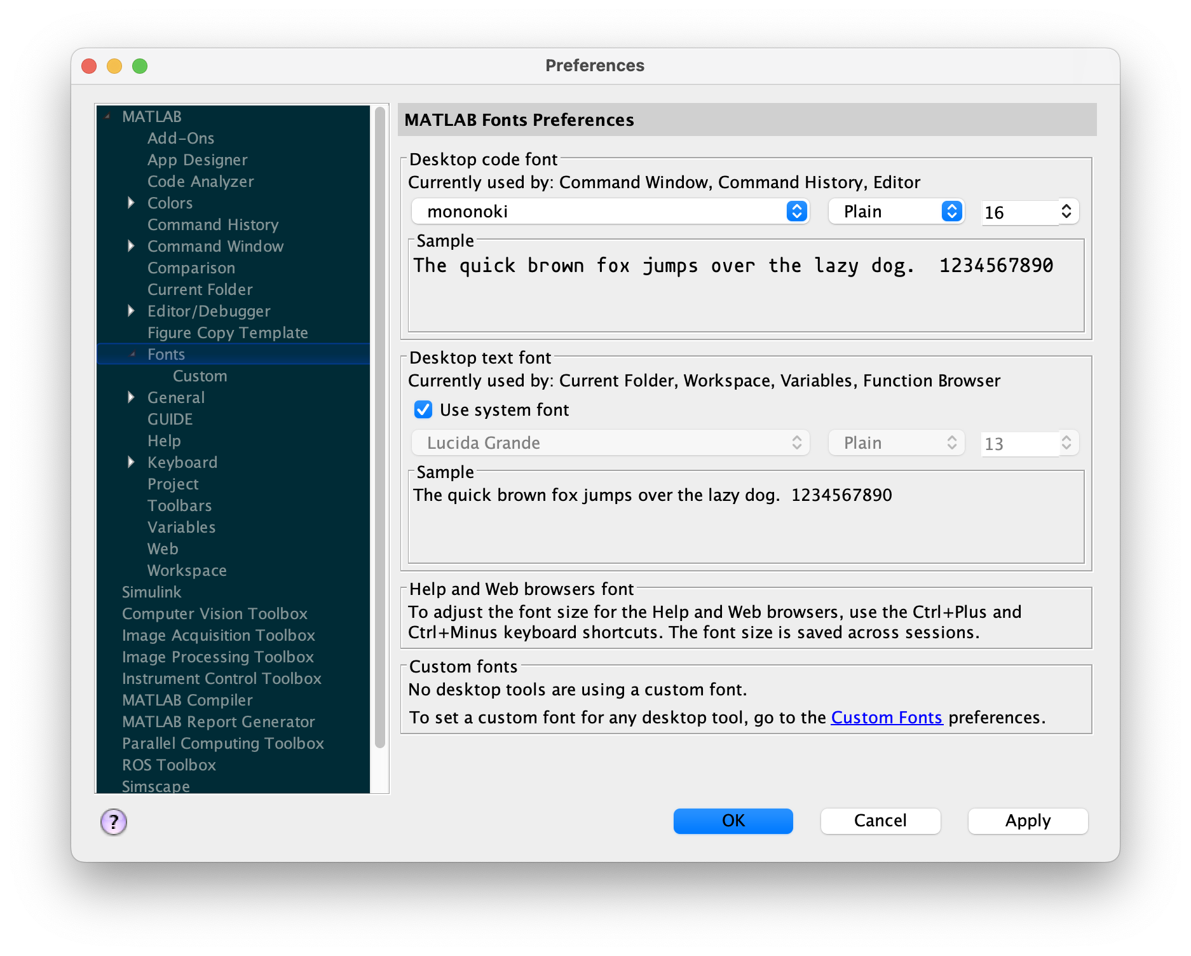Viewport: 1191px width, 956px height.
Task: Select Add-Ons in the preferences tree
Action: pos(180,138)
